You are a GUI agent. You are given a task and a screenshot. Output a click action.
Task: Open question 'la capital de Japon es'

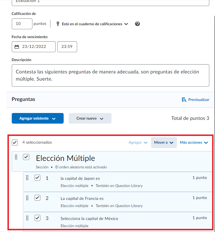pos(80,178)
